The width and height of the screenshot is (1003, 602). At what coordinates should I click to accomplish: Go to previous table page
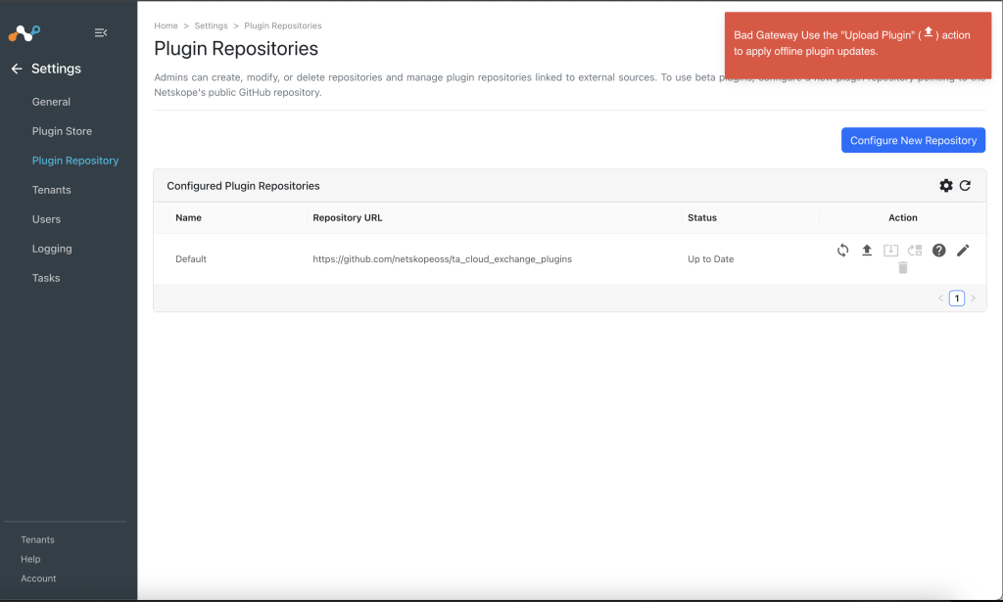[x=941, y=298]
